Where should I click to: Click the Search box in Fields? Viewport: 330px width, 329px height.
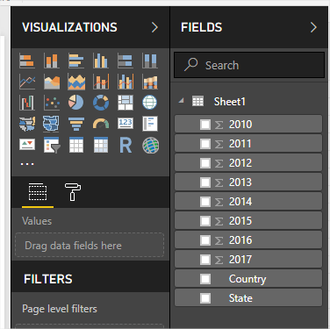pyautogui.click(x=249, y=65)
